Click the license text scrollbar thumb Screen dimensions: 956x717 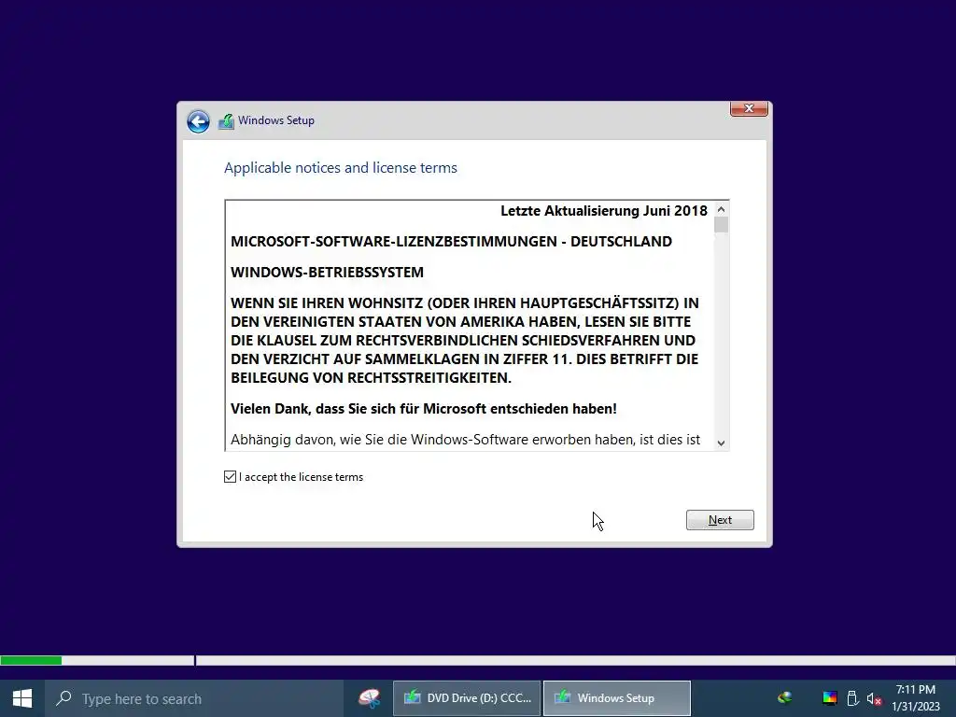tap(722, 225)
